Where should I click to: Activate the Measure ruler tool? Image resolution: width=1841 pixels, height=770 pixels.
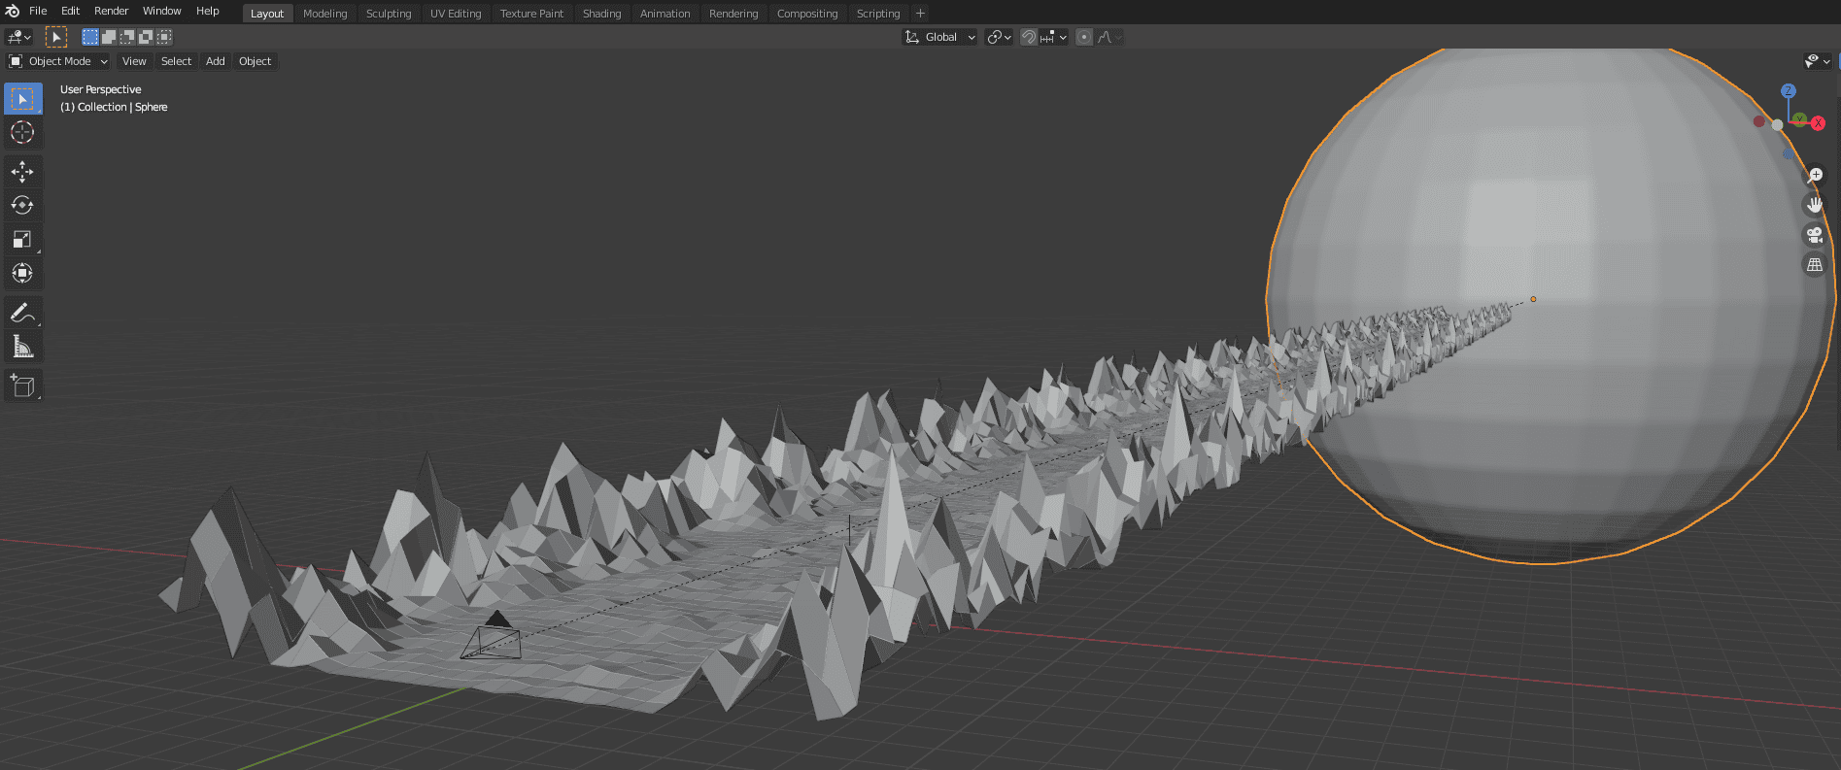coord(22,347)
